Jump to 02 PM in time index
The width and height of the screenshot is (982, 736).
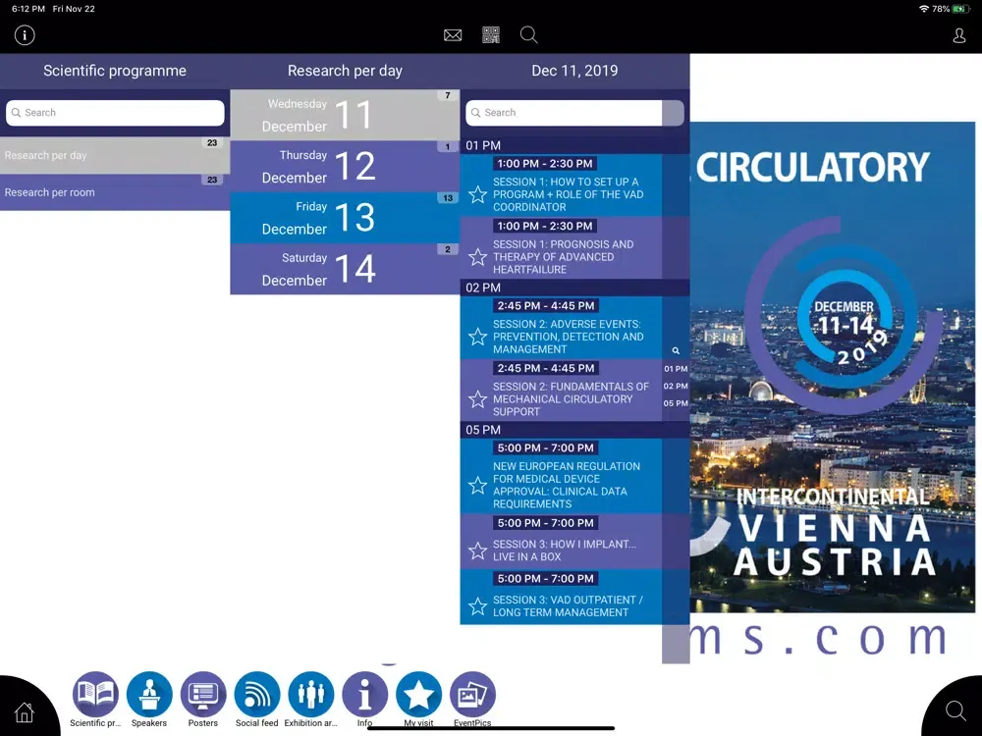[676, 386]
